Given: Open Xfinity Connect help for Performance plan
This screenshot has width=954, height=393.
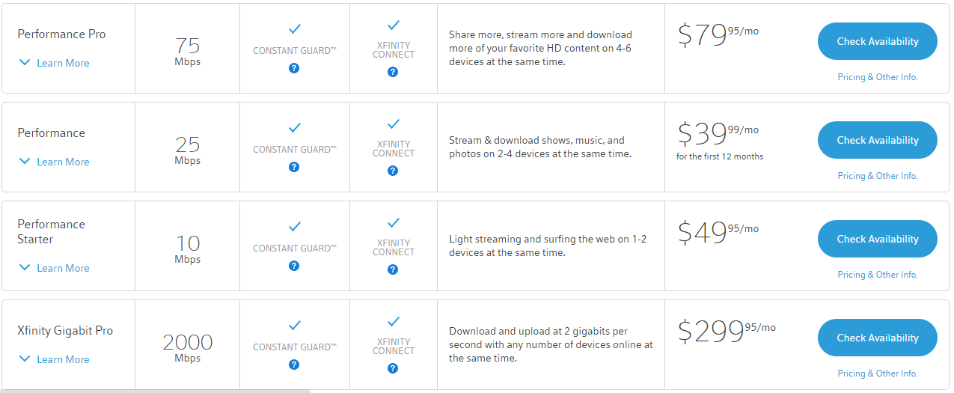Looking at the screenshot, I should (x=393, y=171).
